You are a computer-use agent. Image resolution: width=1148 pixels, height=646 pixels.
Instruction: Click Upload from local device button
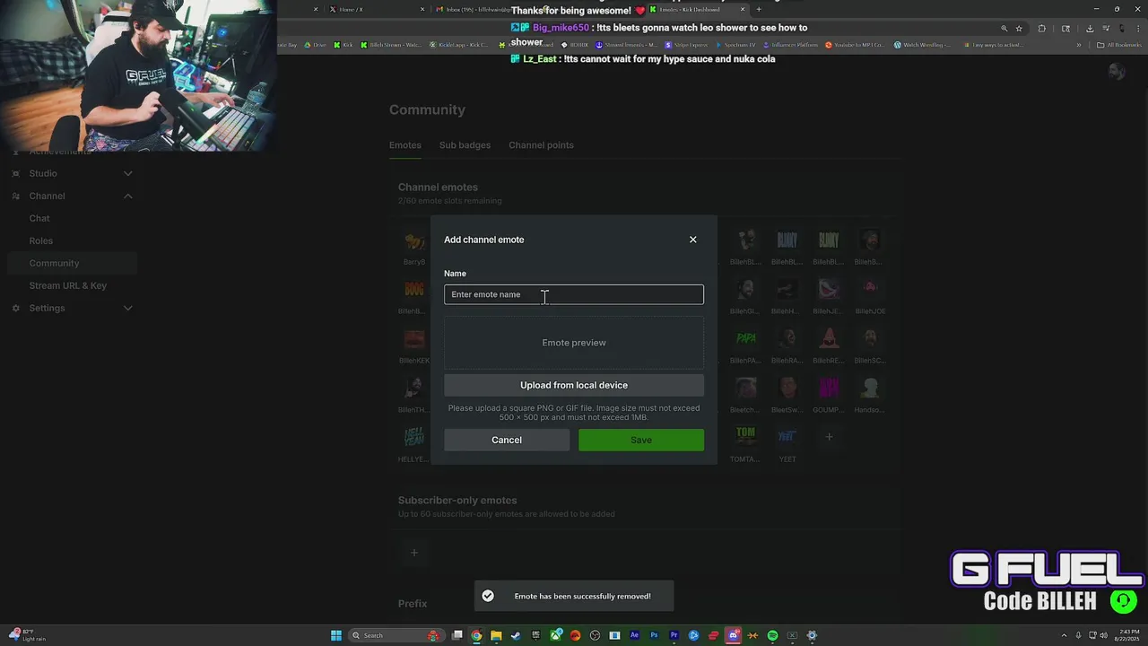coord(574,385)
